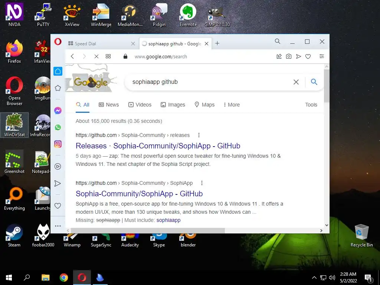Switch to Videos results

click(x=140, y=105)
